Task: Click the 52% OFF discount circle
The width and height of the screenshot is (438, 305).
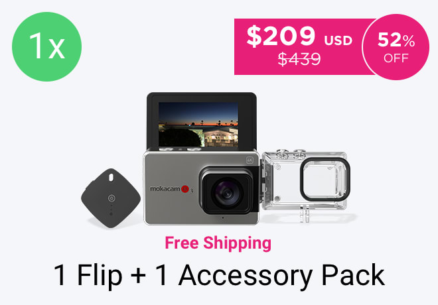Action: point(396,47)
